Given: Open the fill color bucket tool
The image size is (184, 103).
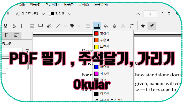Looking at the screenshot, I should (x=106, y=26).
